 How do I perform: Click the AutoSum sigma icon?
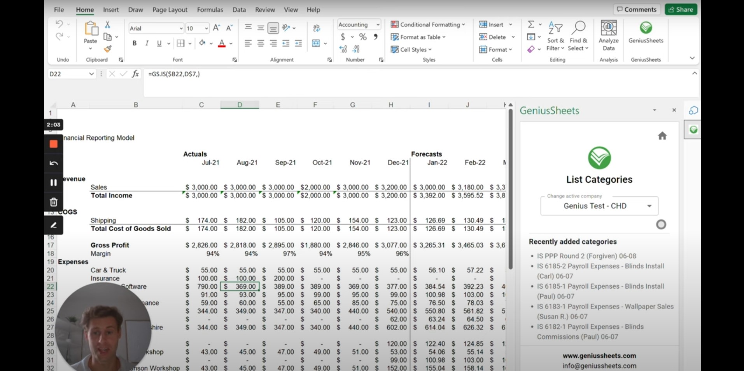pyautogui.click(x=531, y=24)
